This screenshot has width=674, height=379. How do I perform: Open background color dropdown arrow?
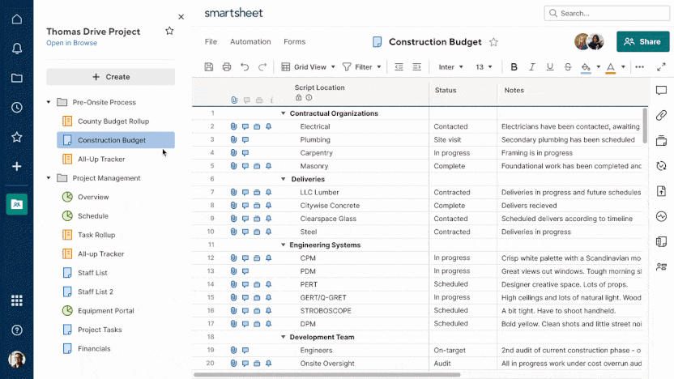(x=598, y=67)
